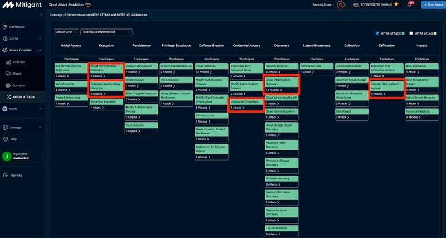This screenshot has width=446, height=238.
Task: Collapse the Attack Emulation menu chevron
Action: click(x=40, y=50)
